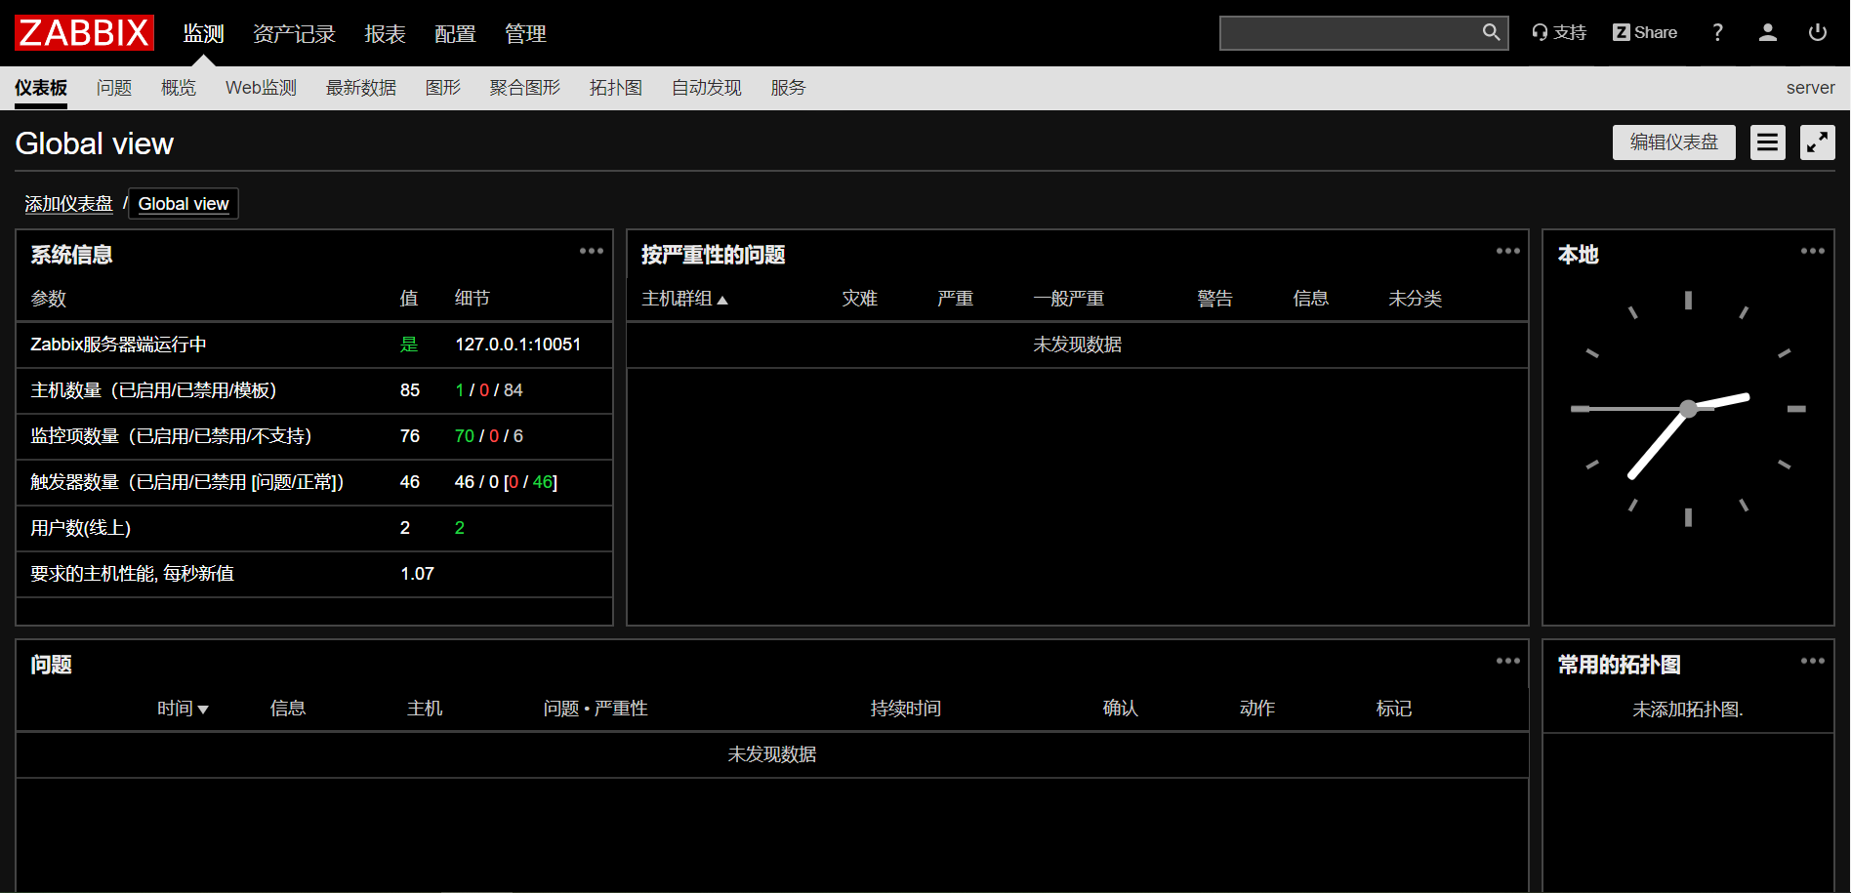
Task: Click the 127.0.0.1:10051 server address
Action: pos(517,345)
